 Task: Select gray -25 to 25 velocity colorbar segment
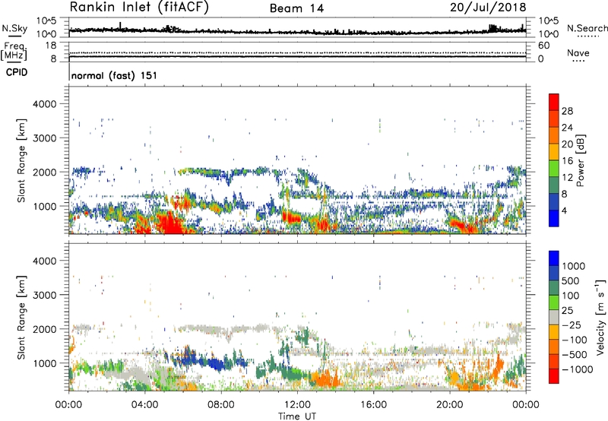(554, 317)
